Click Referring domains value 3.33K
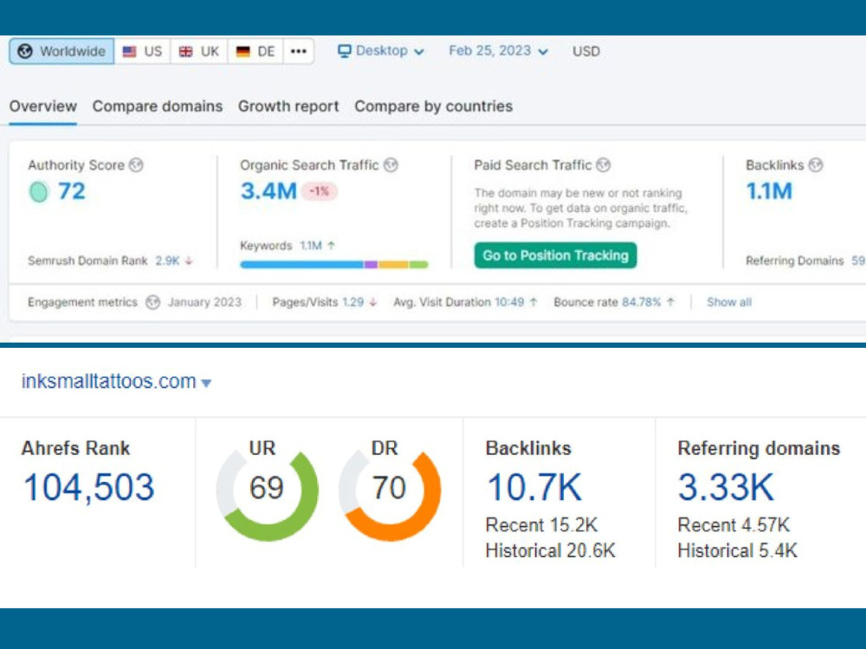The width and height of the screenshot is (866, 649). (726, 487)
